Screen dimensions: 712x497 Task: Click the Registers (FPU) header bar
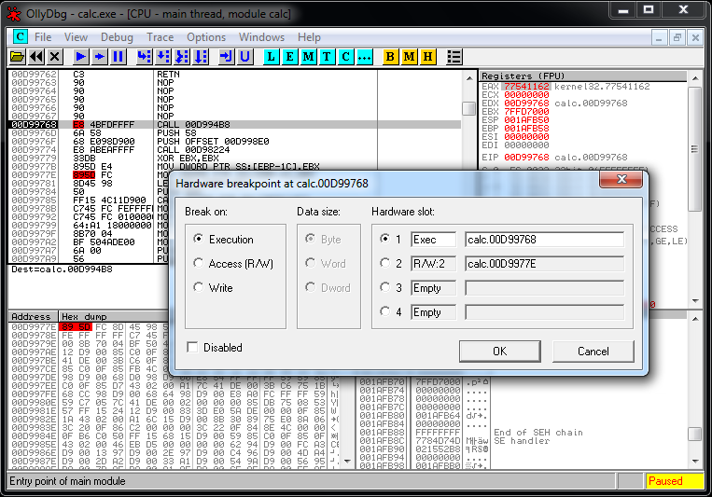(583, 76)
